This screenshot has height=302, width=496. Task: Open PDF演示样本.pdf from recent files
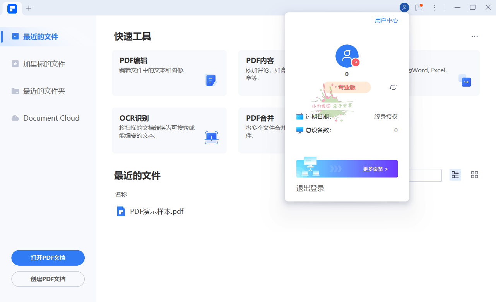coord(156,212)
